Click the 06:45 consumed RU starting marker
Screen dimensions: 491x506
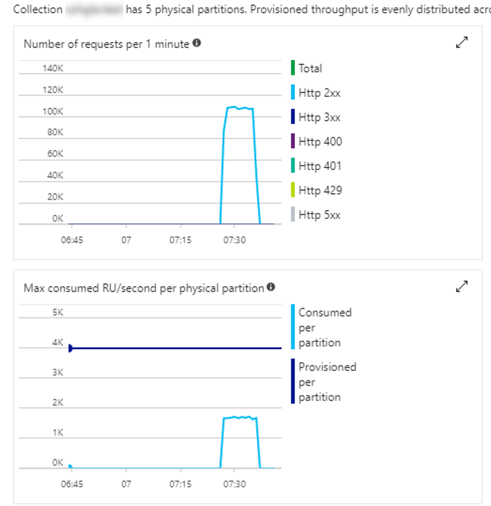click(70, 466)
